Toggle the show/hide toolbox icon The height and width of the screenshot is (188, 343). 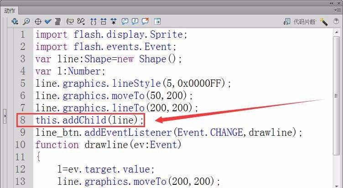pos(157,21)
